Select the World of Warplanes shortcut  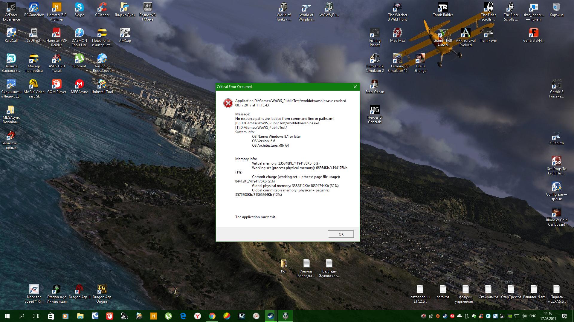click(306, 12)
